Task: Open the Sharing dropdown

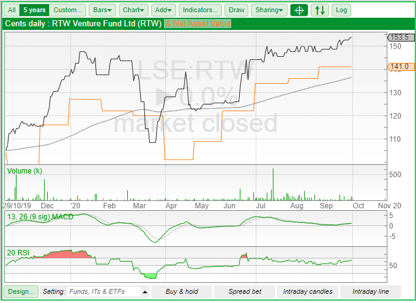Action: click(269, 10)
